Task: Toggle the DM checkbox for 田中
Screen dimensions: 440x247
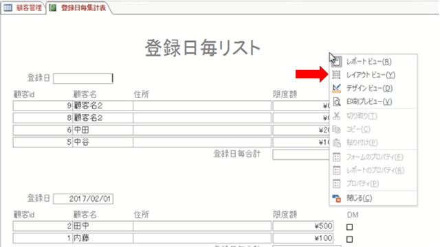Action: tap(349, 227)
